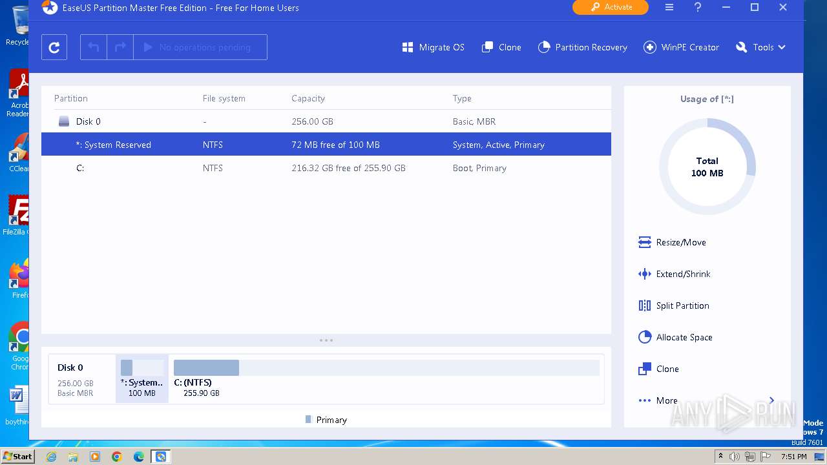
Task: Click the Disk 0 label in disk map
Action: click(x=70, y=367)
